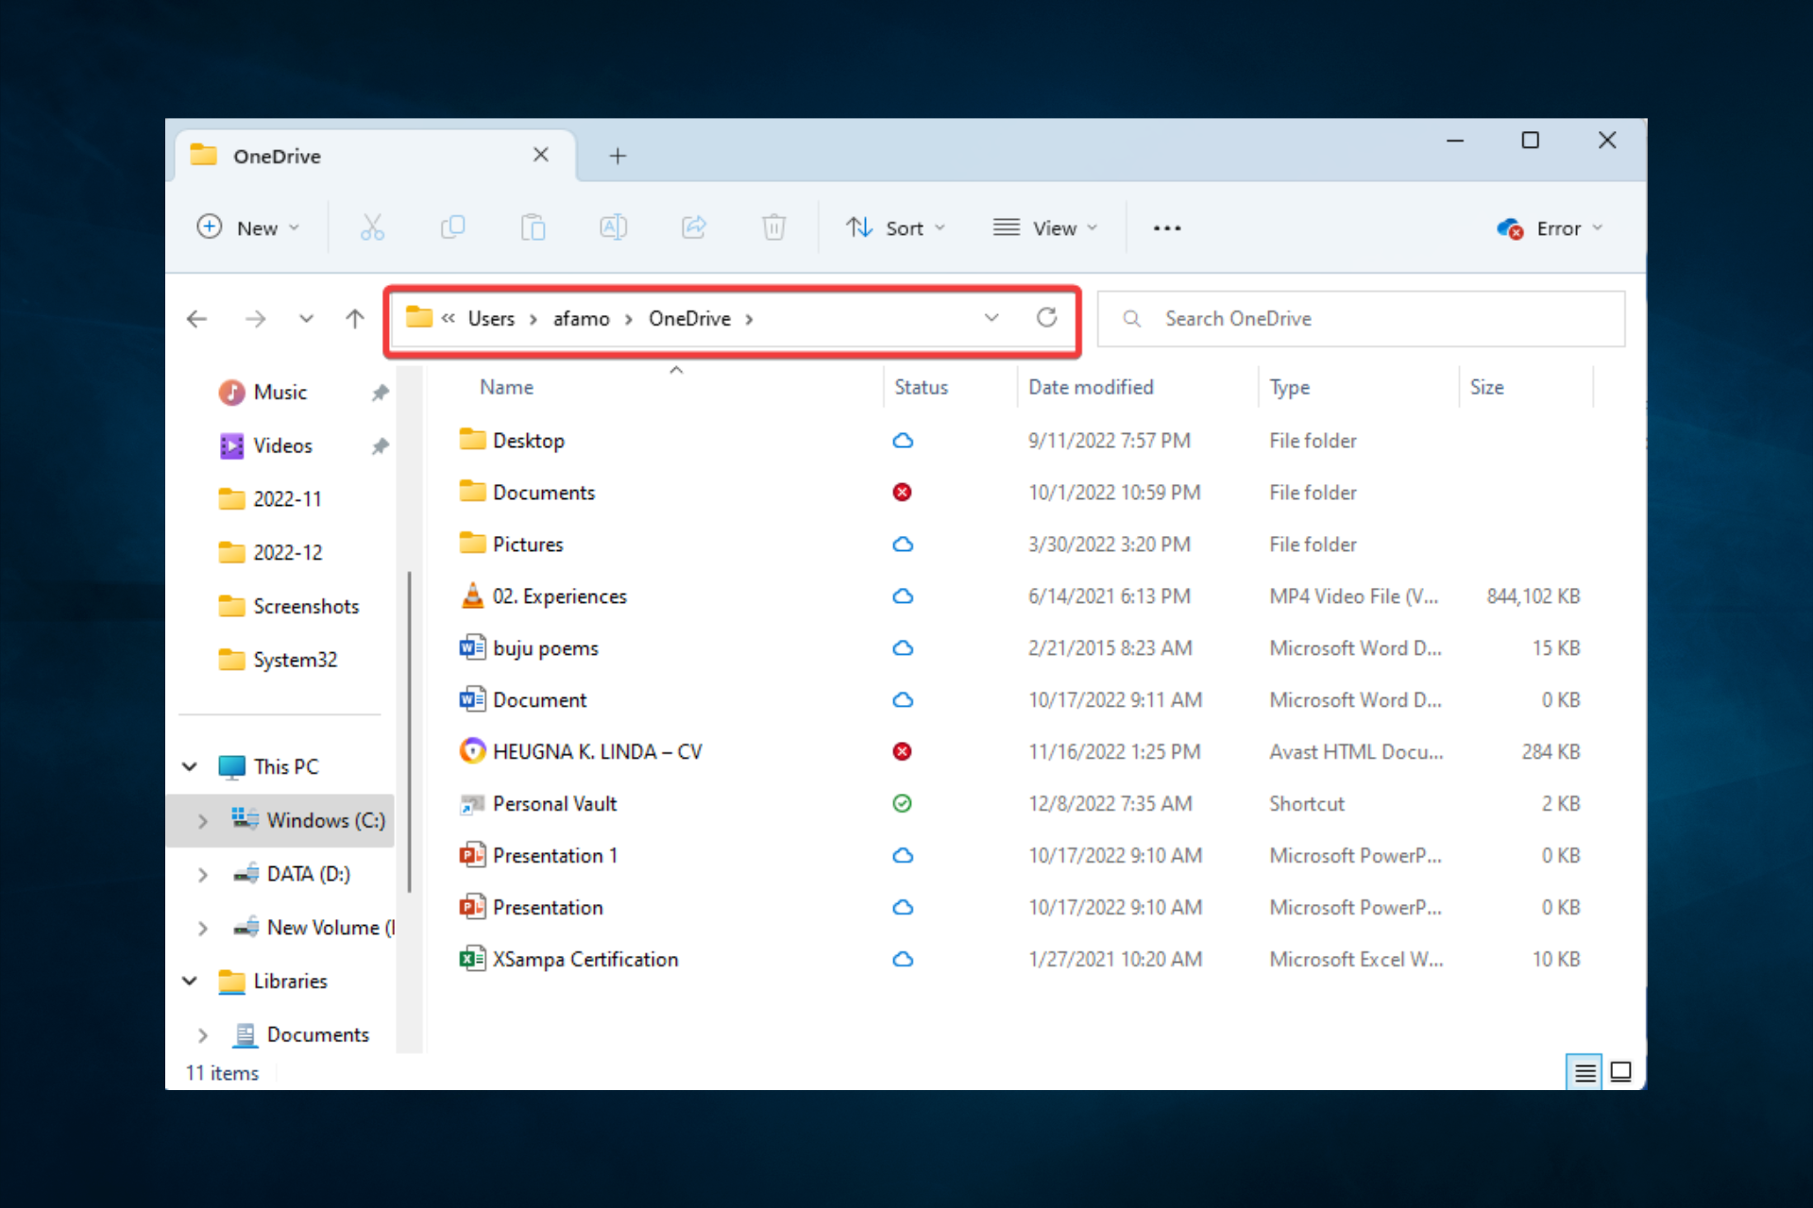Click the Paste clipboard icon
The image size is (1813, 1208).
[x=533, y=227]
